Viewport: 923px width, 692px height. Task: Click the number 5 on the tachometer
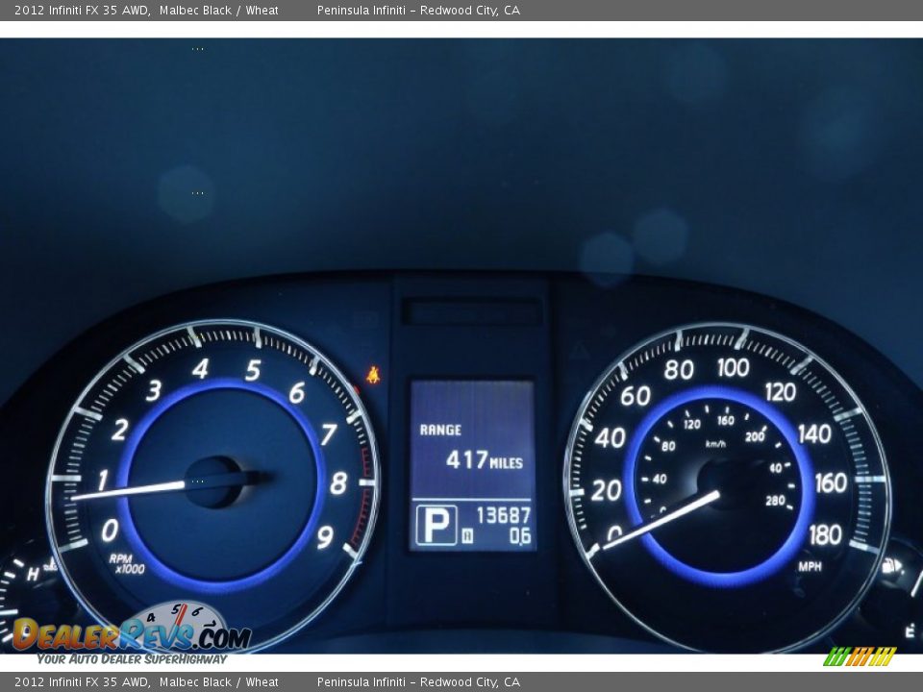click(253, 371)
